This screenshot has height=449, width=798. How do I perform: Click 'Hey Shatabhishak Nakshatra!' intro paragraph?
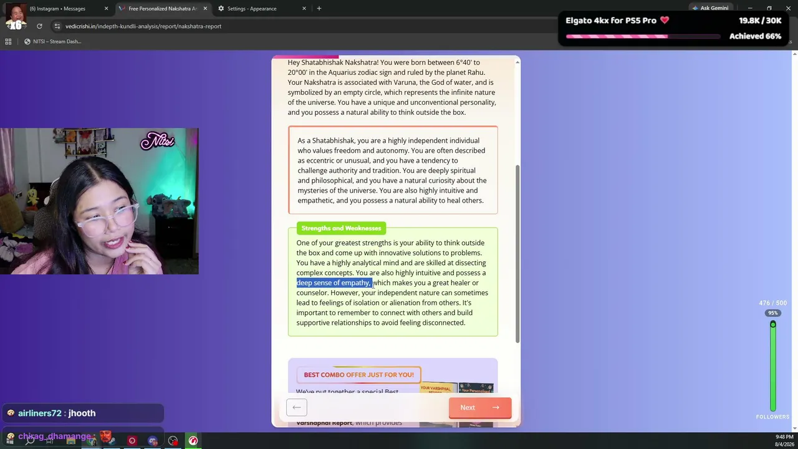[392, 87]
